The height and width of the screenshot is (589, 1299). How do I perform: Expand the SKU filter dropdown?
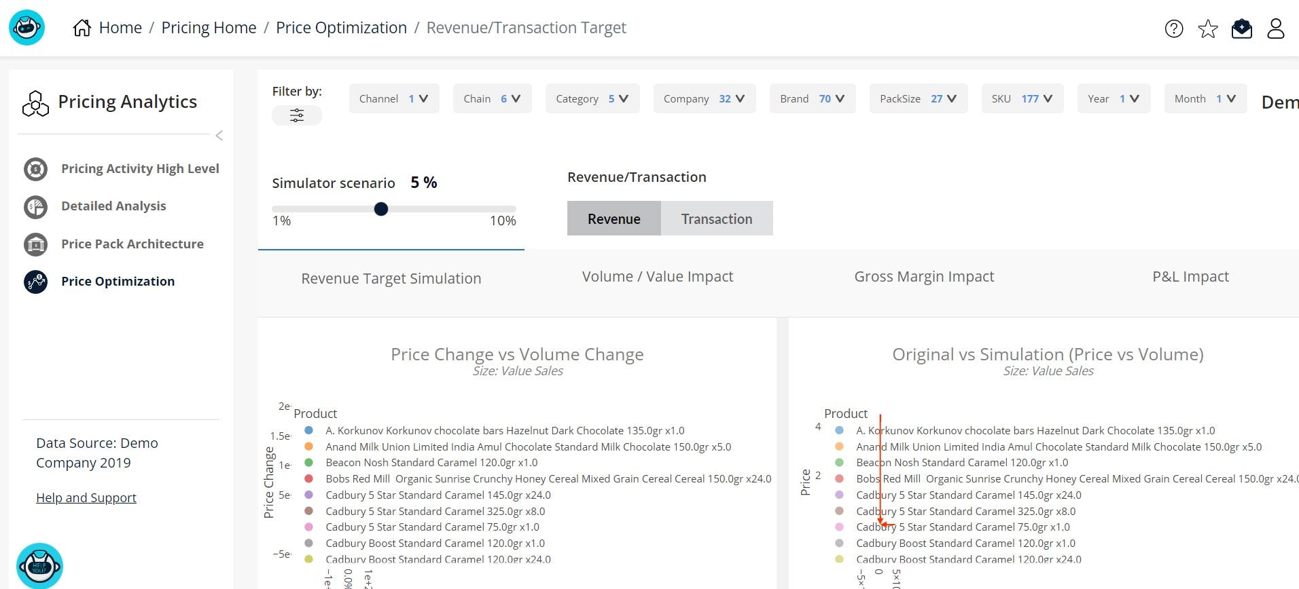(x=1022, y=98)
